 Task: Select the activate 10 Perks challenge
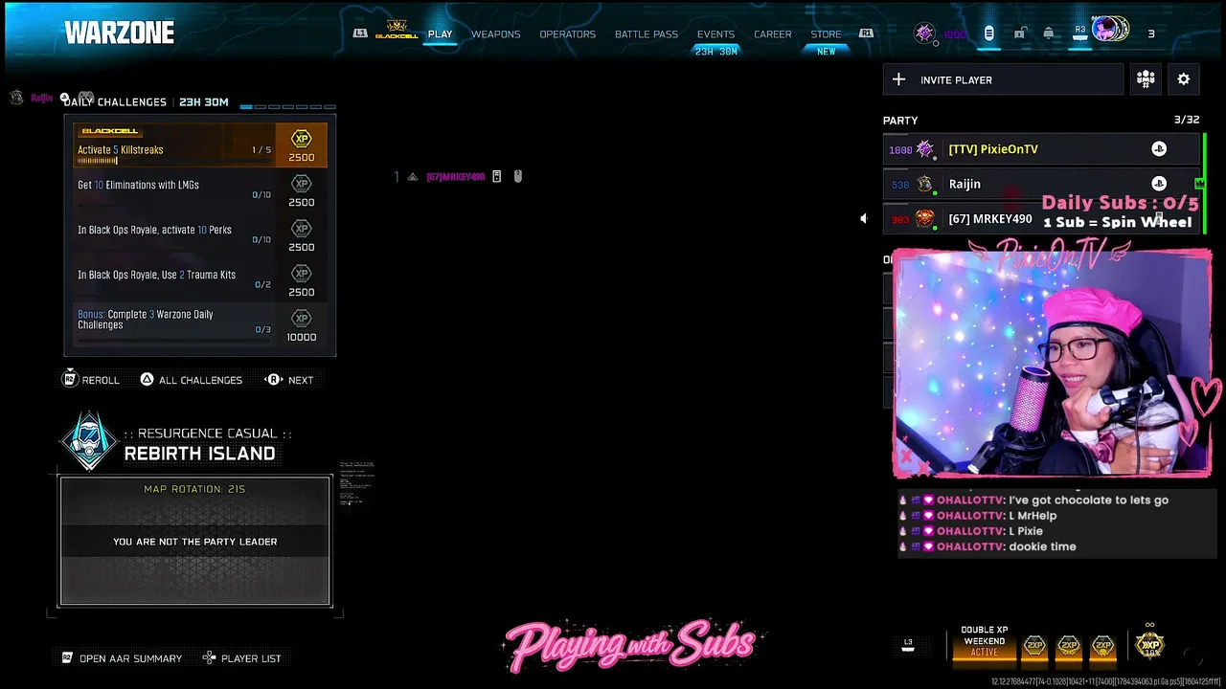click(201, 234)
